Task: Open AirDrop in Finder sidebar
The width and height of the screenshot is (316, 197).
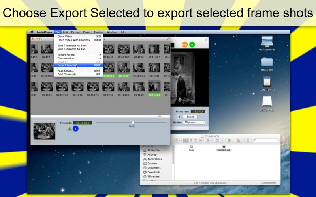Action: 150,154
